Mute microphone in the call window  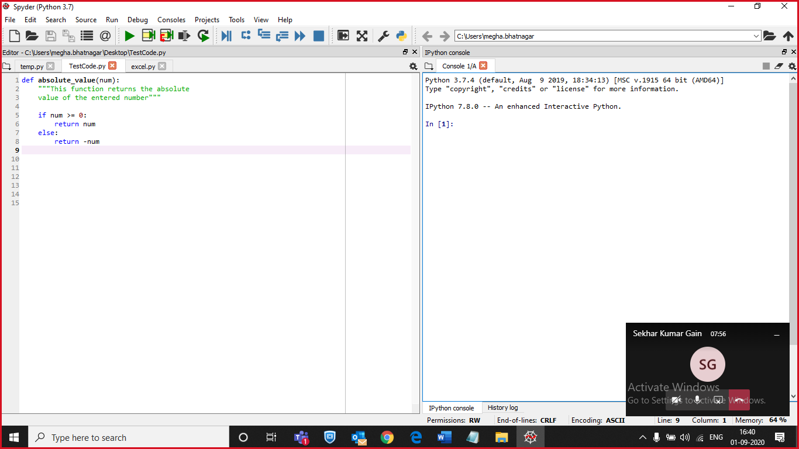point(697,400)
